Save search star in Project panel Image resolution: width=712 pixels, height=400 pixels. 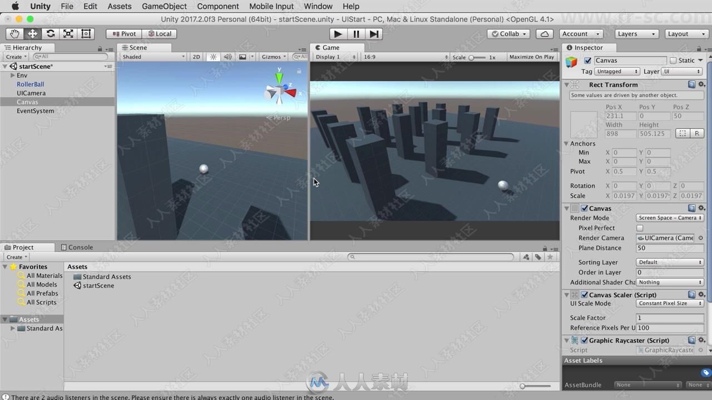pyautogui.click(x=550, y=257)
